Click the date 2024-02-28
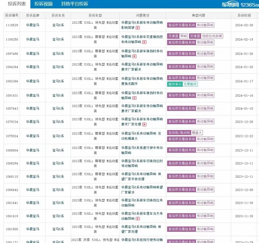This screenshot has width=259, height=243. pyautogui.click(x=244, y=25)
